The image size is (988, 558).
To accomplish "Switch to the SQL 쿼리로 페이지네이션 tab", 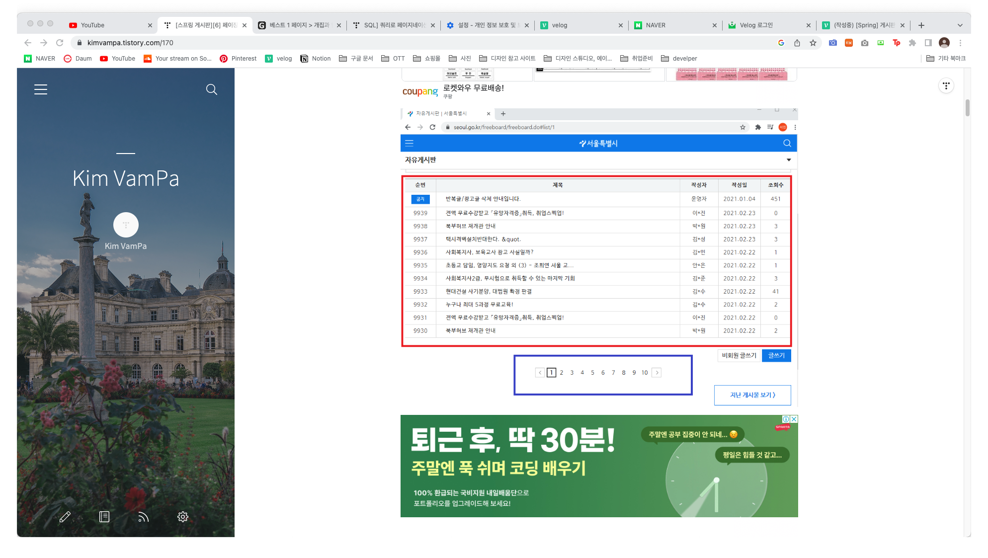I will coord(393,25).
